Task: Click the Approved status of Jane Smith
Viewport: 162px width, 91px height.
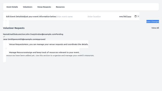Action: 41,39
